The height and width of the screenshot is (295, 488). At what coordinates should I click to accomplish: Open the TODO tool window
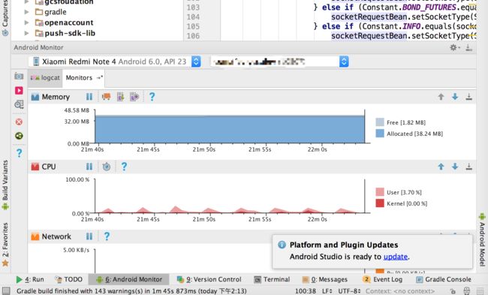tap(68, 279)
